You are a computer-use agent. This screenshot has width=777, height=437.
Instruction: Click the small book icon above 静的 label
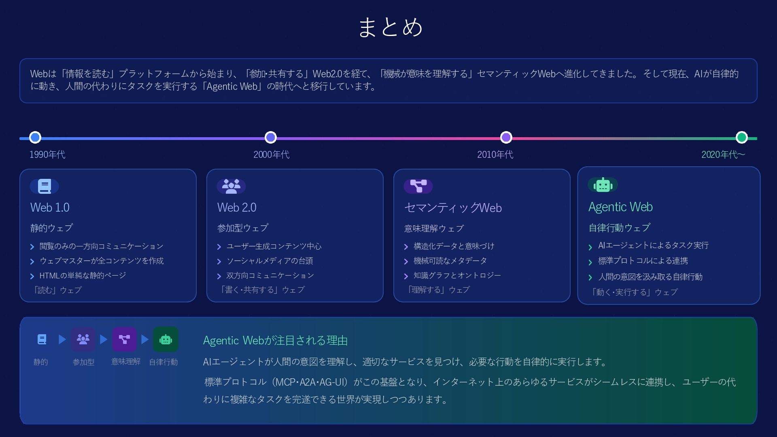(42, 339)
